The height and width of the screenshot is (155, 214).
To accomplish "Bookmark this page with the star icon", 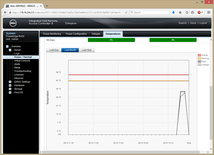I will click(187, 12).
